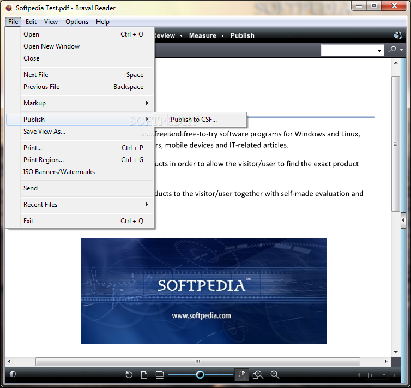Screen dimensions: 411x388
Task: Choose Publish to CSF... option
Action: click(199, 120)
